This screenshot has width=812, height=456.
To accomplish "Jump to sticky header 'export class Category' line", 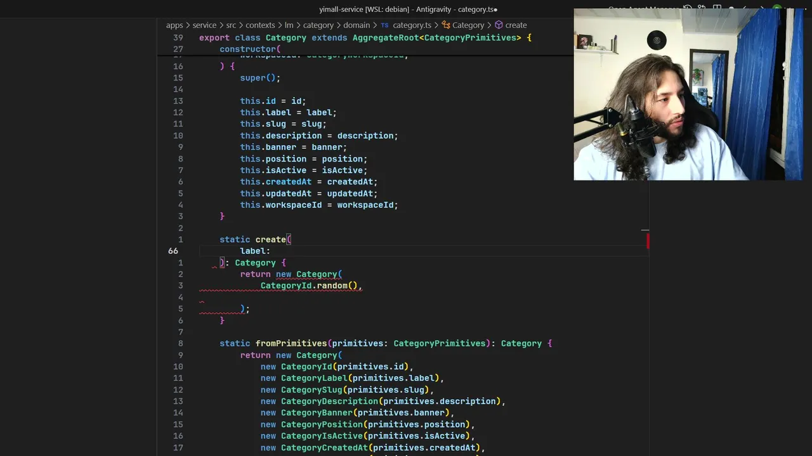I will click(x=365, y=38).
